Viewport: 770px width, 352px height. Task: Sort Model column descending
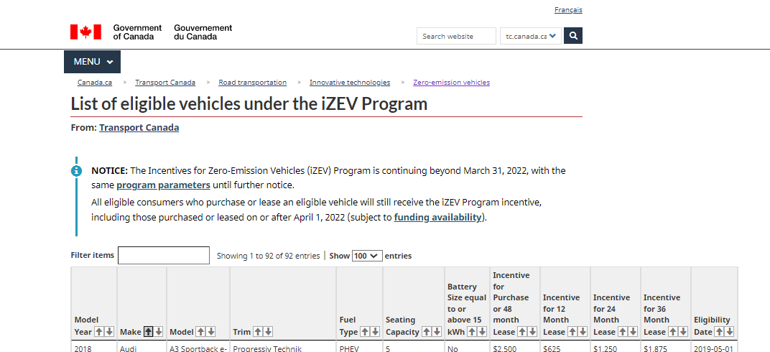point(210,332)
